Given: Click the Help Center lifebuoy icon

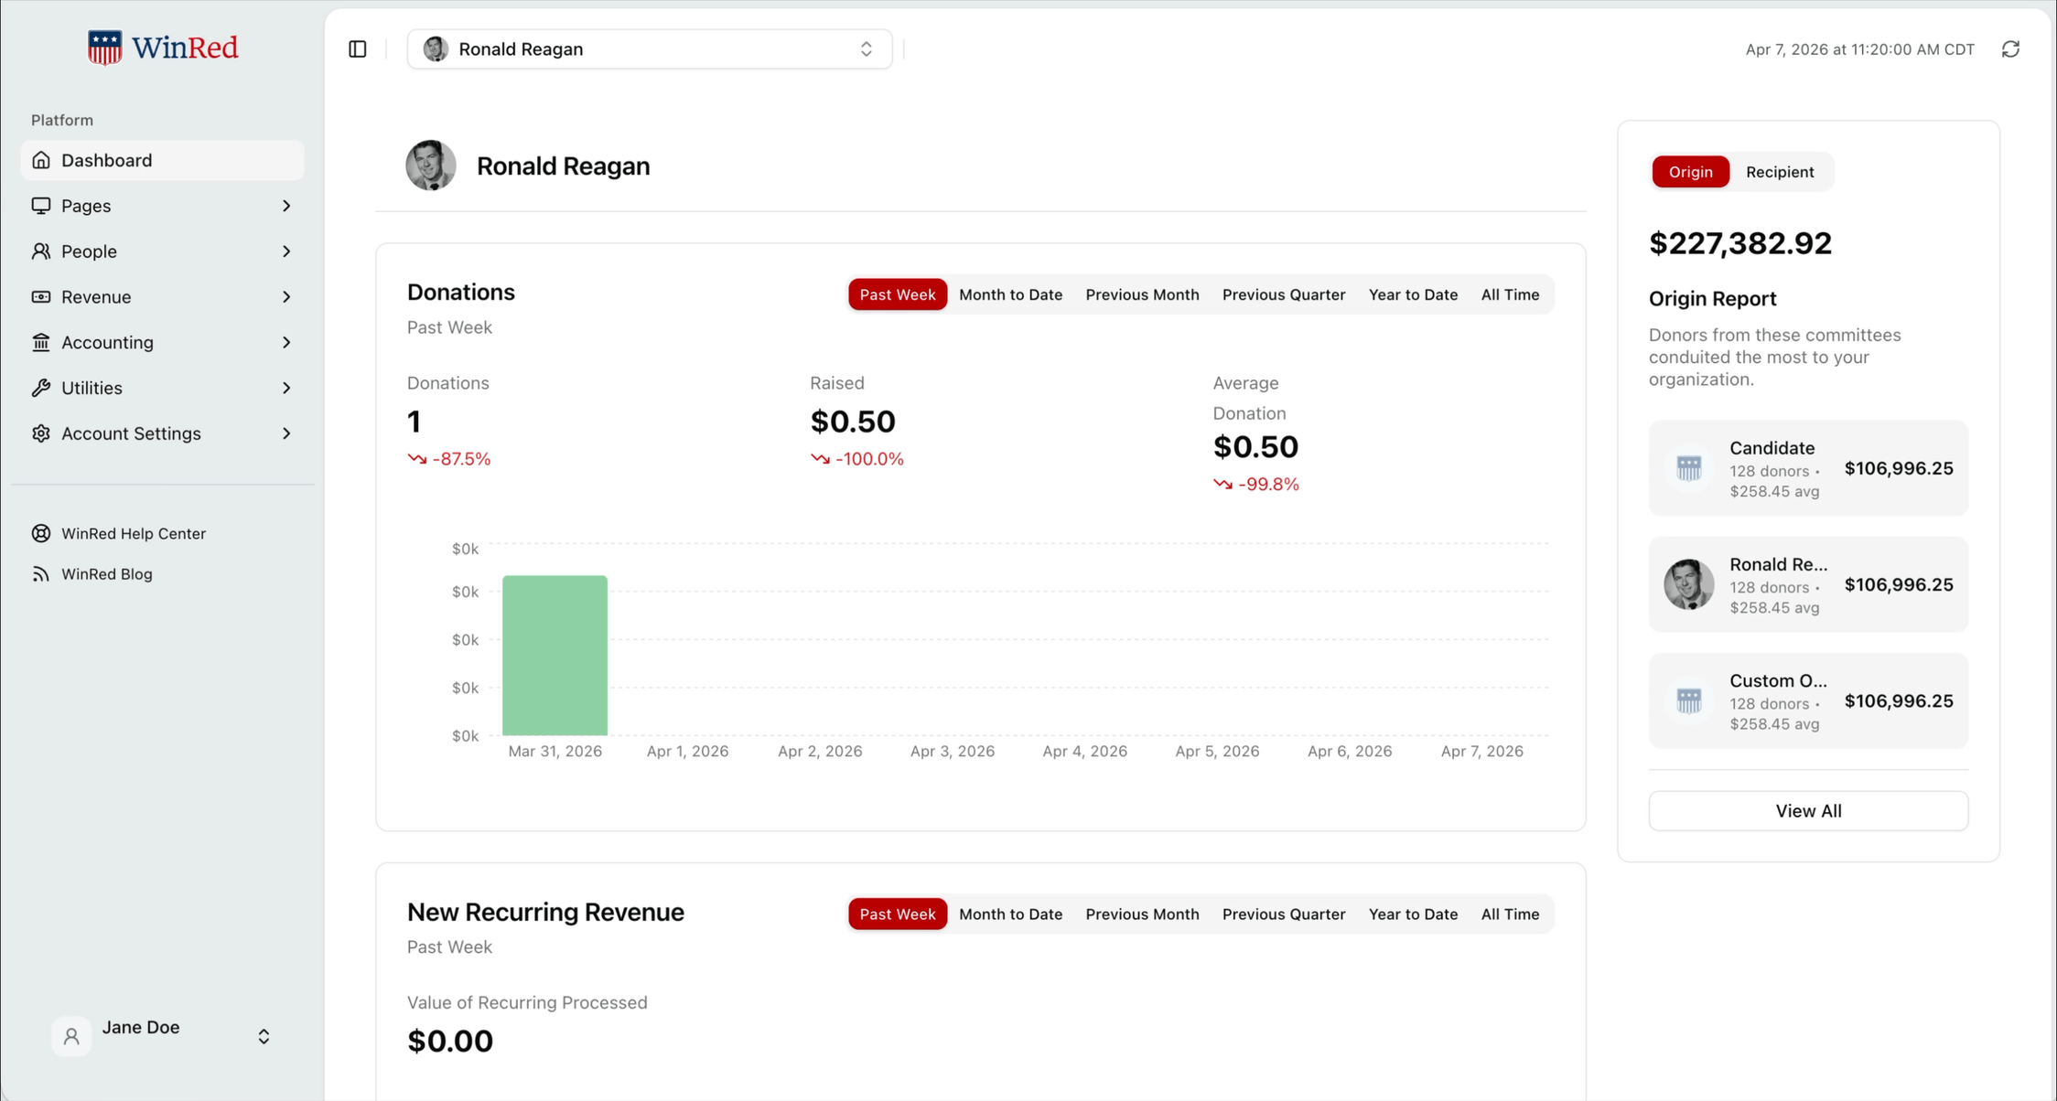Looking at the screenshot, I should coord(41,533).
